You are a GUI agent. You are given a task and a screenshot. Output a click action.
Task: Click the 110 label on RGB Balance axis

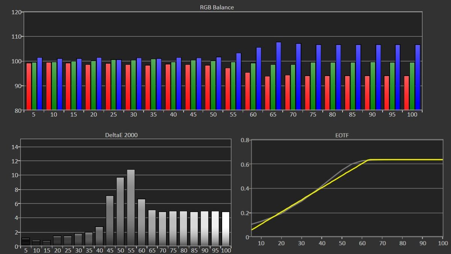[17, 37]
